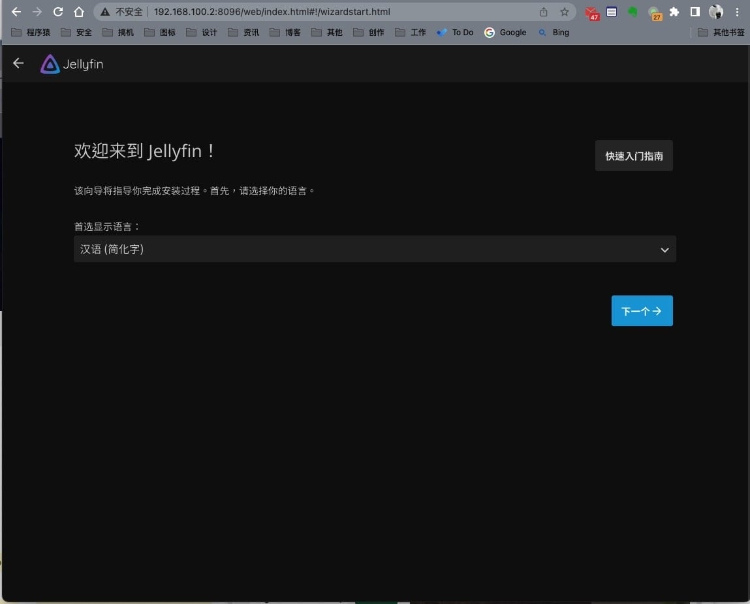Open the To Do bookmark
This screenshot has height=604, width=750.
tap(455, 33)
